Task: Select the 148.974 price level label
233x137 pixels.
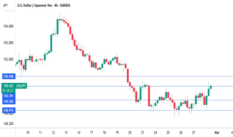Action: pyautogui.click(x=9, y=110)
